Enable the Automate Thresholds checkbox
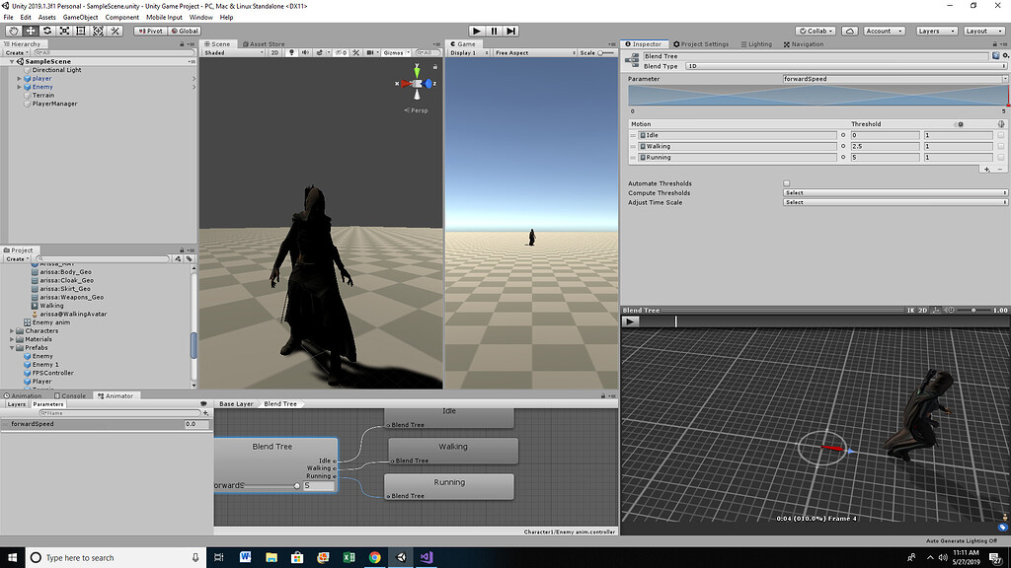Viewport: 1011px width, 568px height. pyautogui.click(x=786, y=183)
